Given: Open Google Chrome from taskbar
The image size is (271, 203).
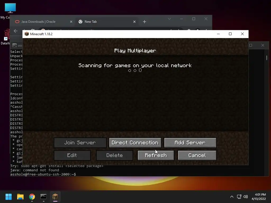Looking at the screenshot, I should (32, 197).
